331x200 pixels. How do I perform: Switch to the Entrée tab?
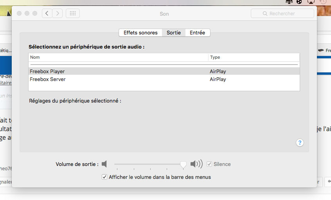(197, 33)
